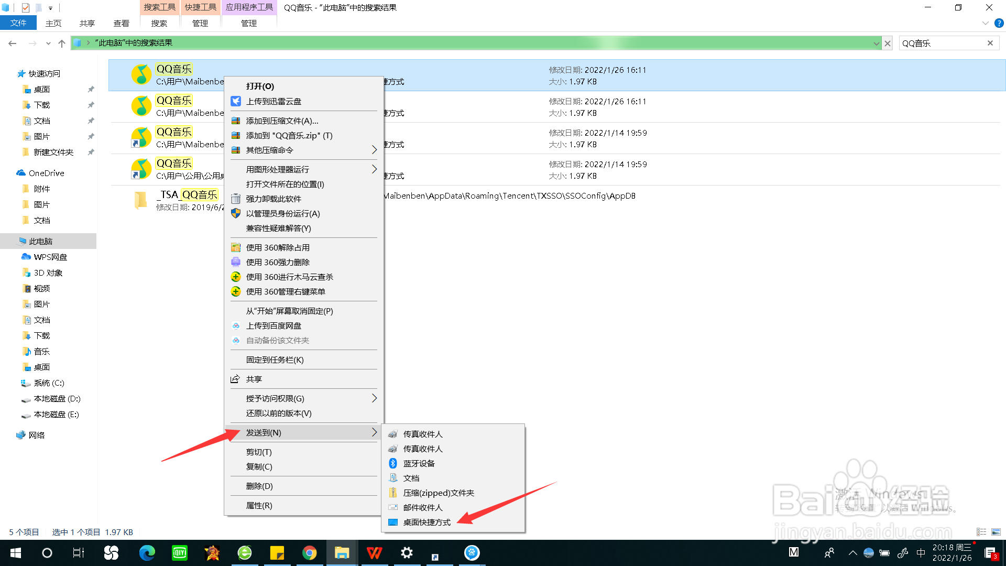1006x566 pixels.
Task: Click the 360 trojan cloud scan icon
Action: pos(236,277)
